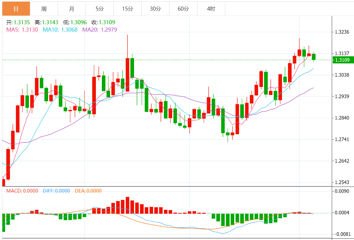This screenshot has width=354, height=240.
Task: Click the closing price 收:1.3109
Action: (x=103, y=22)
